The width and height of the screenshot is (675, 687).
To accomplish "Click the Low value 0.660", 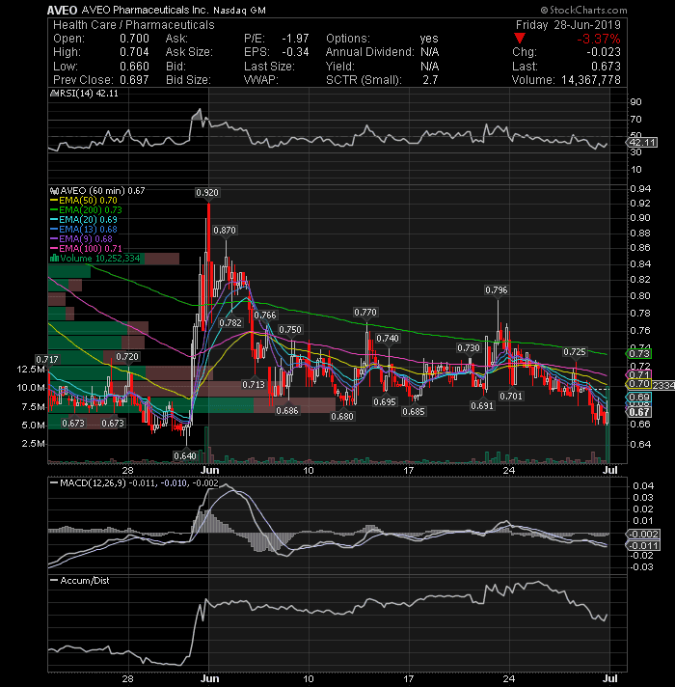I will click(134, 67).
